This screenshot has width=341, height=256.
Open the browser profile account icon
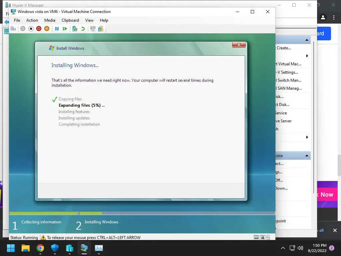click(323, 17)
